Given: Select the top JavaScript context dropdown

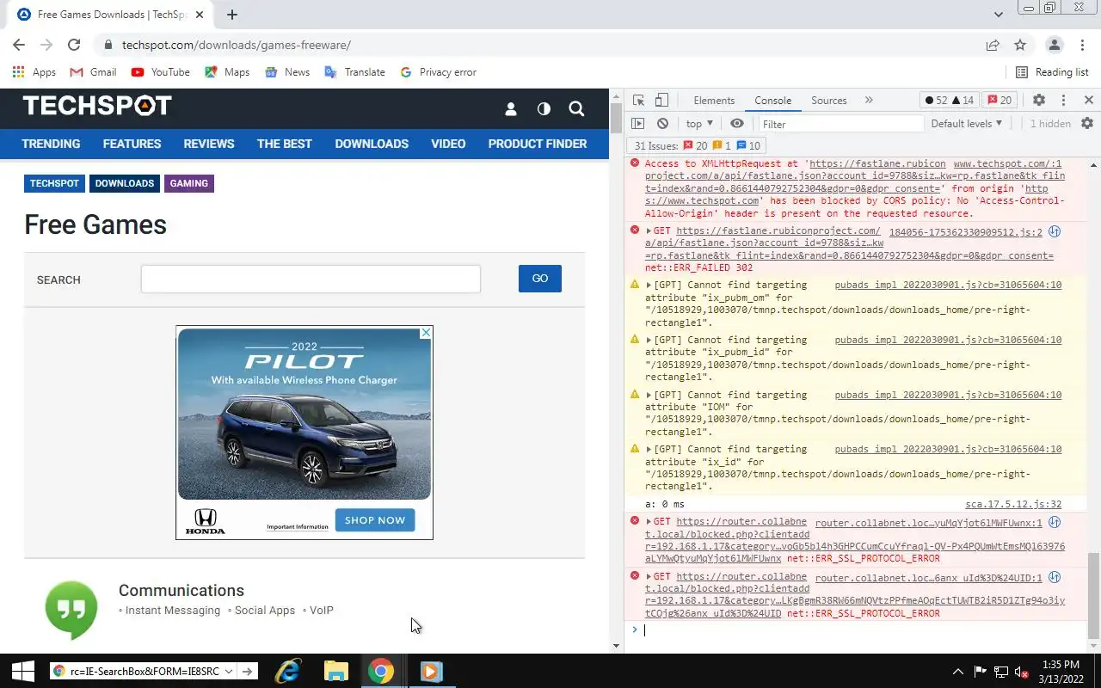Looking at the screenshot, I should tap(699, 124).
